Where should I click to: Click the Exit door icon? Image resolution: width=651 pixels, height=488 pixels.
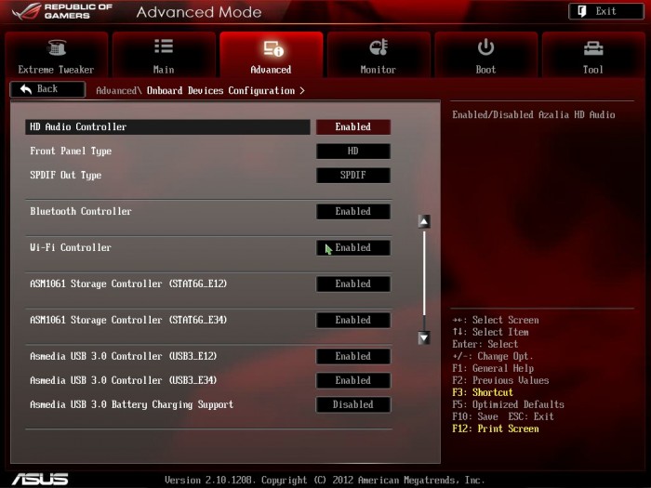(x=581, y=11)
